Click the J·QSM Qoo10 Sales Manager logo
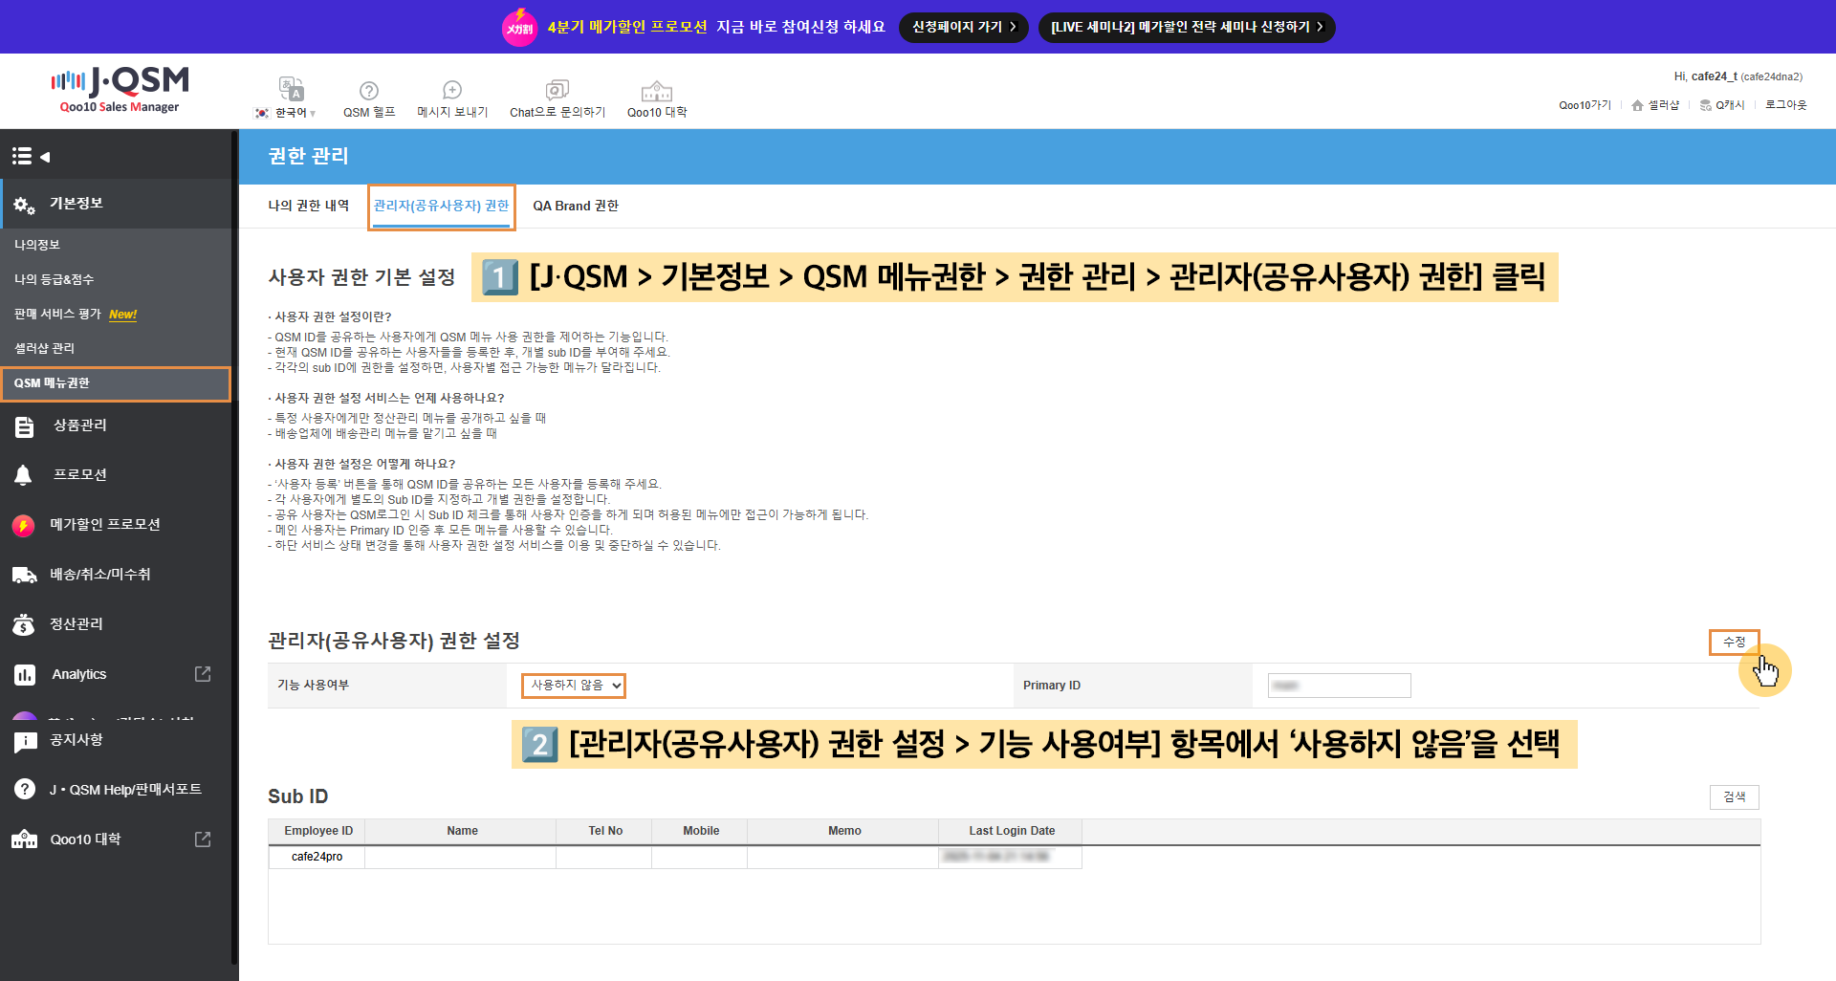The width and height of the screenshot is (1836, 981). 120,90
